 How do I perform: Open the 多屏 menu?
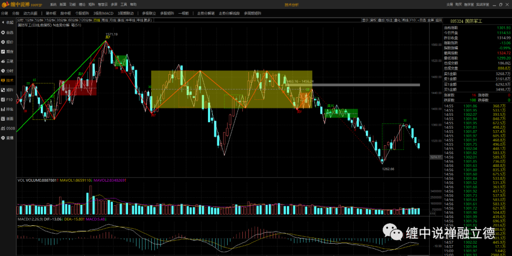pos(114,5)
